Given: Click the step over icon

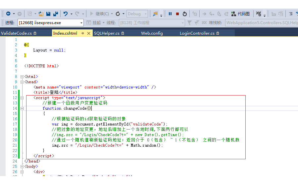Looking at the screenshot, I should [x=219, y=14].
